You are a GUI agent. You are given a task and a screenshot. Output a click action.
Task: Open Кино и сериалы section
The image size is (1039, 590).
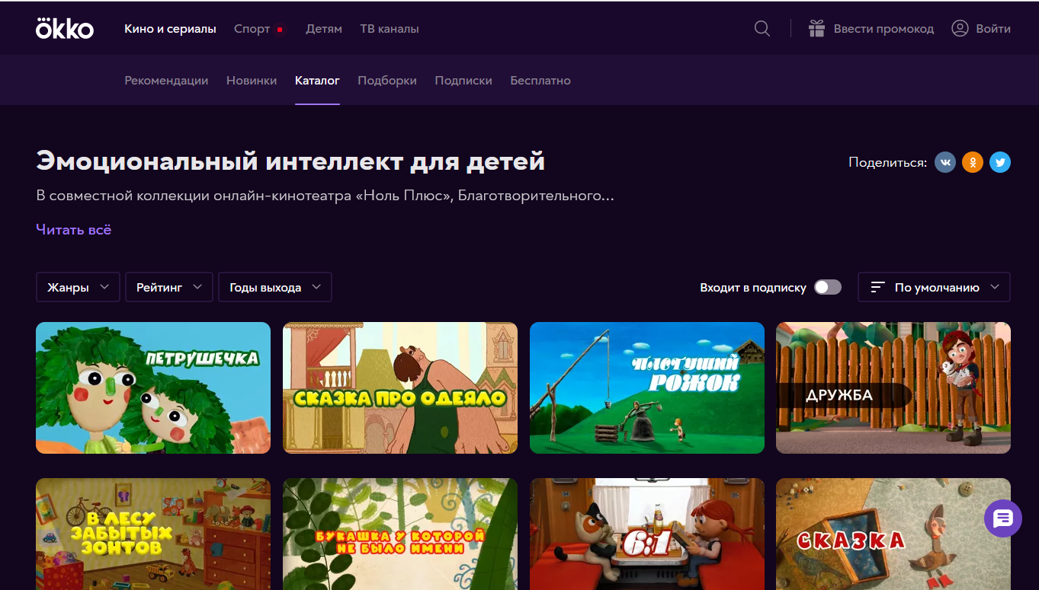tap(170, 29)
